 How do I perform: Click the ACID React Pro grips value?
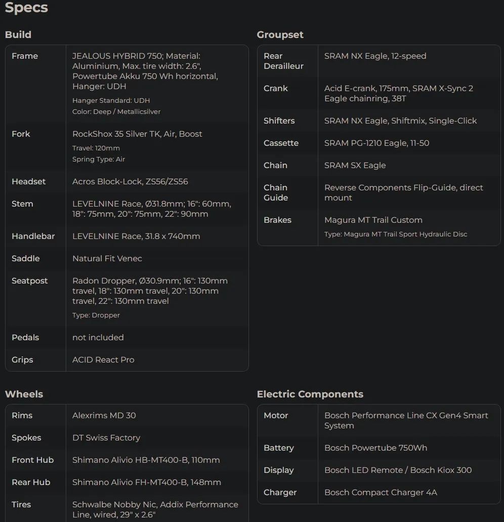(103, 359)
